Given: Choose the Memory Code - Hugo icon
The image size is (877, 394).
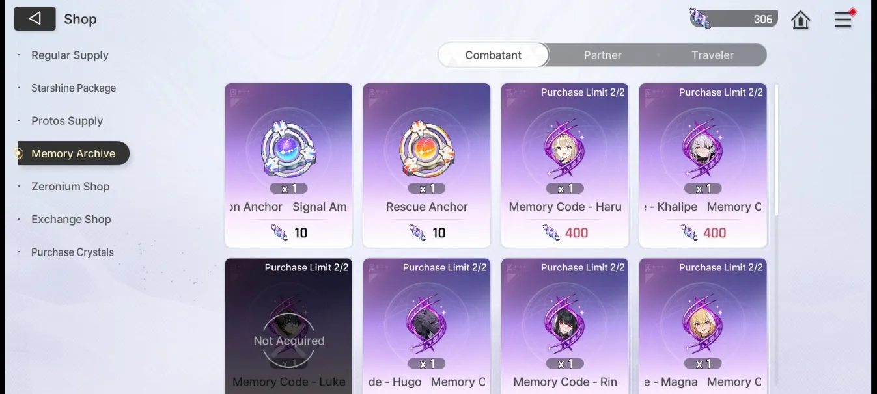Looking at the screenshot, I should coord(426,324).
